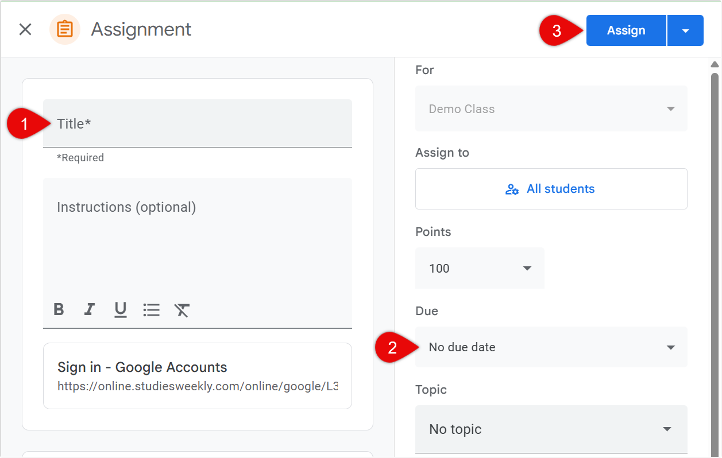Viewport: 722px width, 458px height.
Task: Open the Assign options dropdown arrow
Action: pyautogui.click(x=685, y=30)
